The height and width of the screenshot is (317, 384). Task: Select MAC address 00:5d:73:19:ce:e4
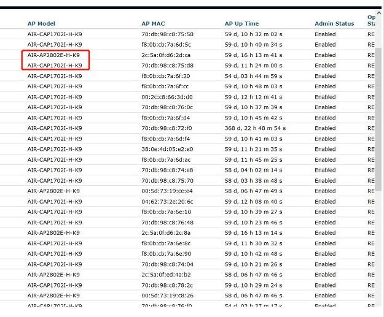point(167,191)
